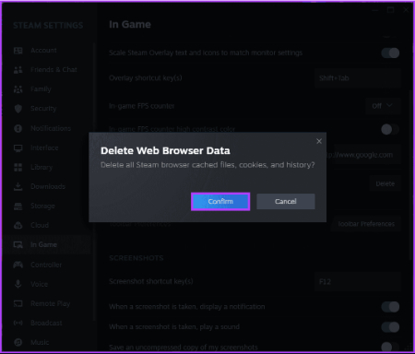Click the Music label in sidebar
Screen dimensions: 415x354
click(40, 342)
